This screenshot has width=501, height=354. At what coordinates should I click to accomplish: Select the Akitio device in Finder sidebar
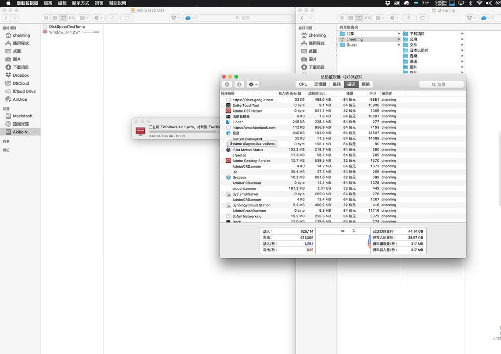pyautogui.click(x=21, y=132)
